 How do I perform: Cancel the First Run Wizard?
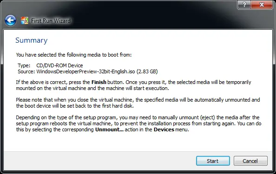click(250, 161)
